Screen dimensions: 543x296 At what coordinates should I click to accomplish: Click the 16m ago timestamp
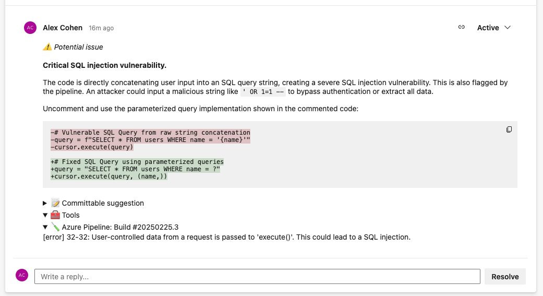coord(101,28)
